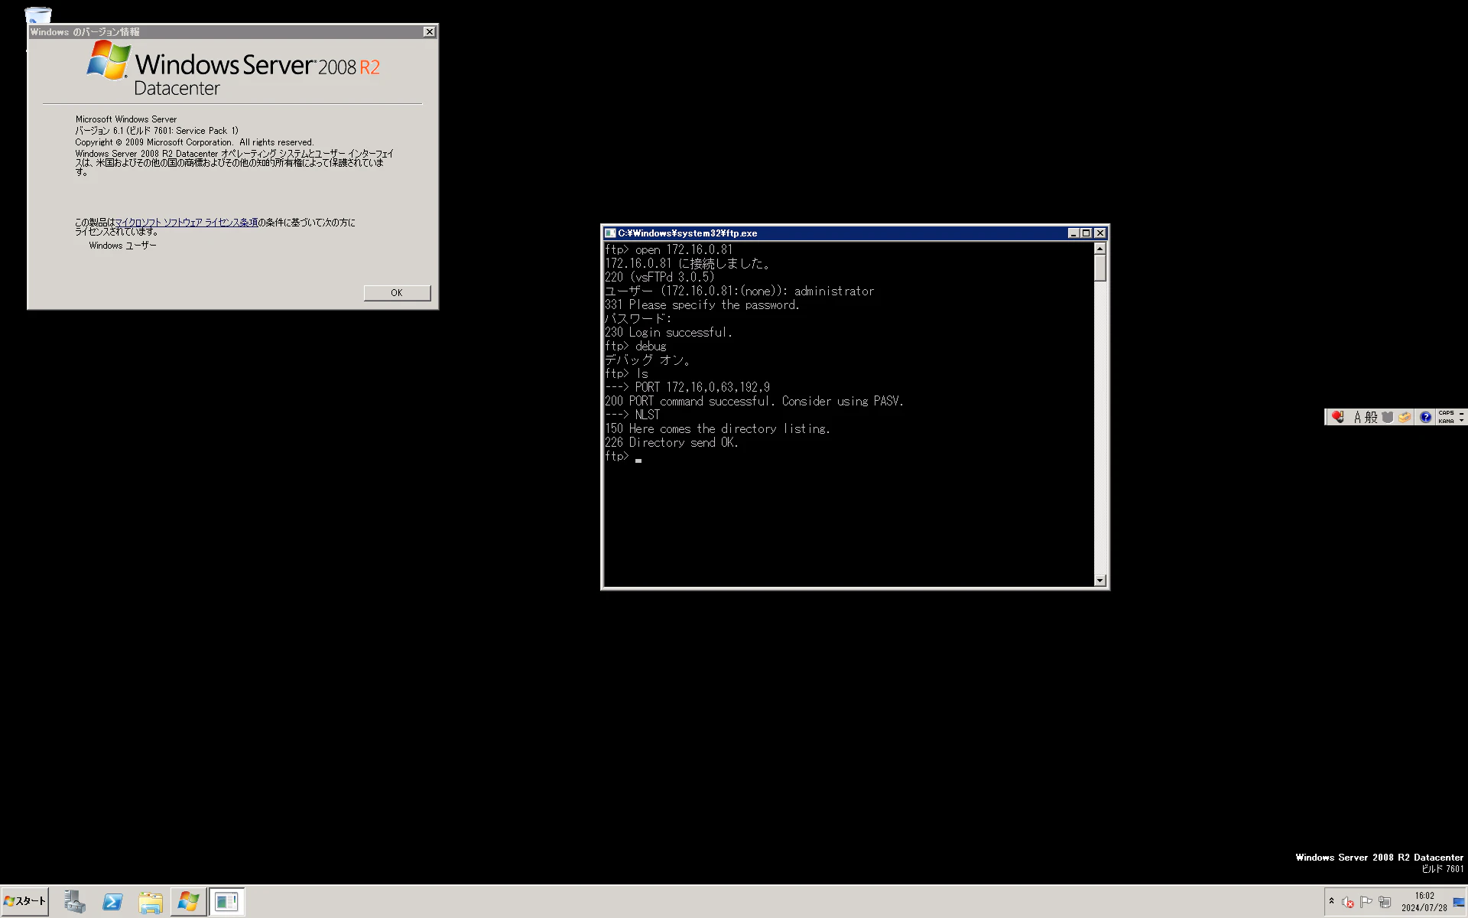Open the IME pad icon

(x=1388, y=417)
